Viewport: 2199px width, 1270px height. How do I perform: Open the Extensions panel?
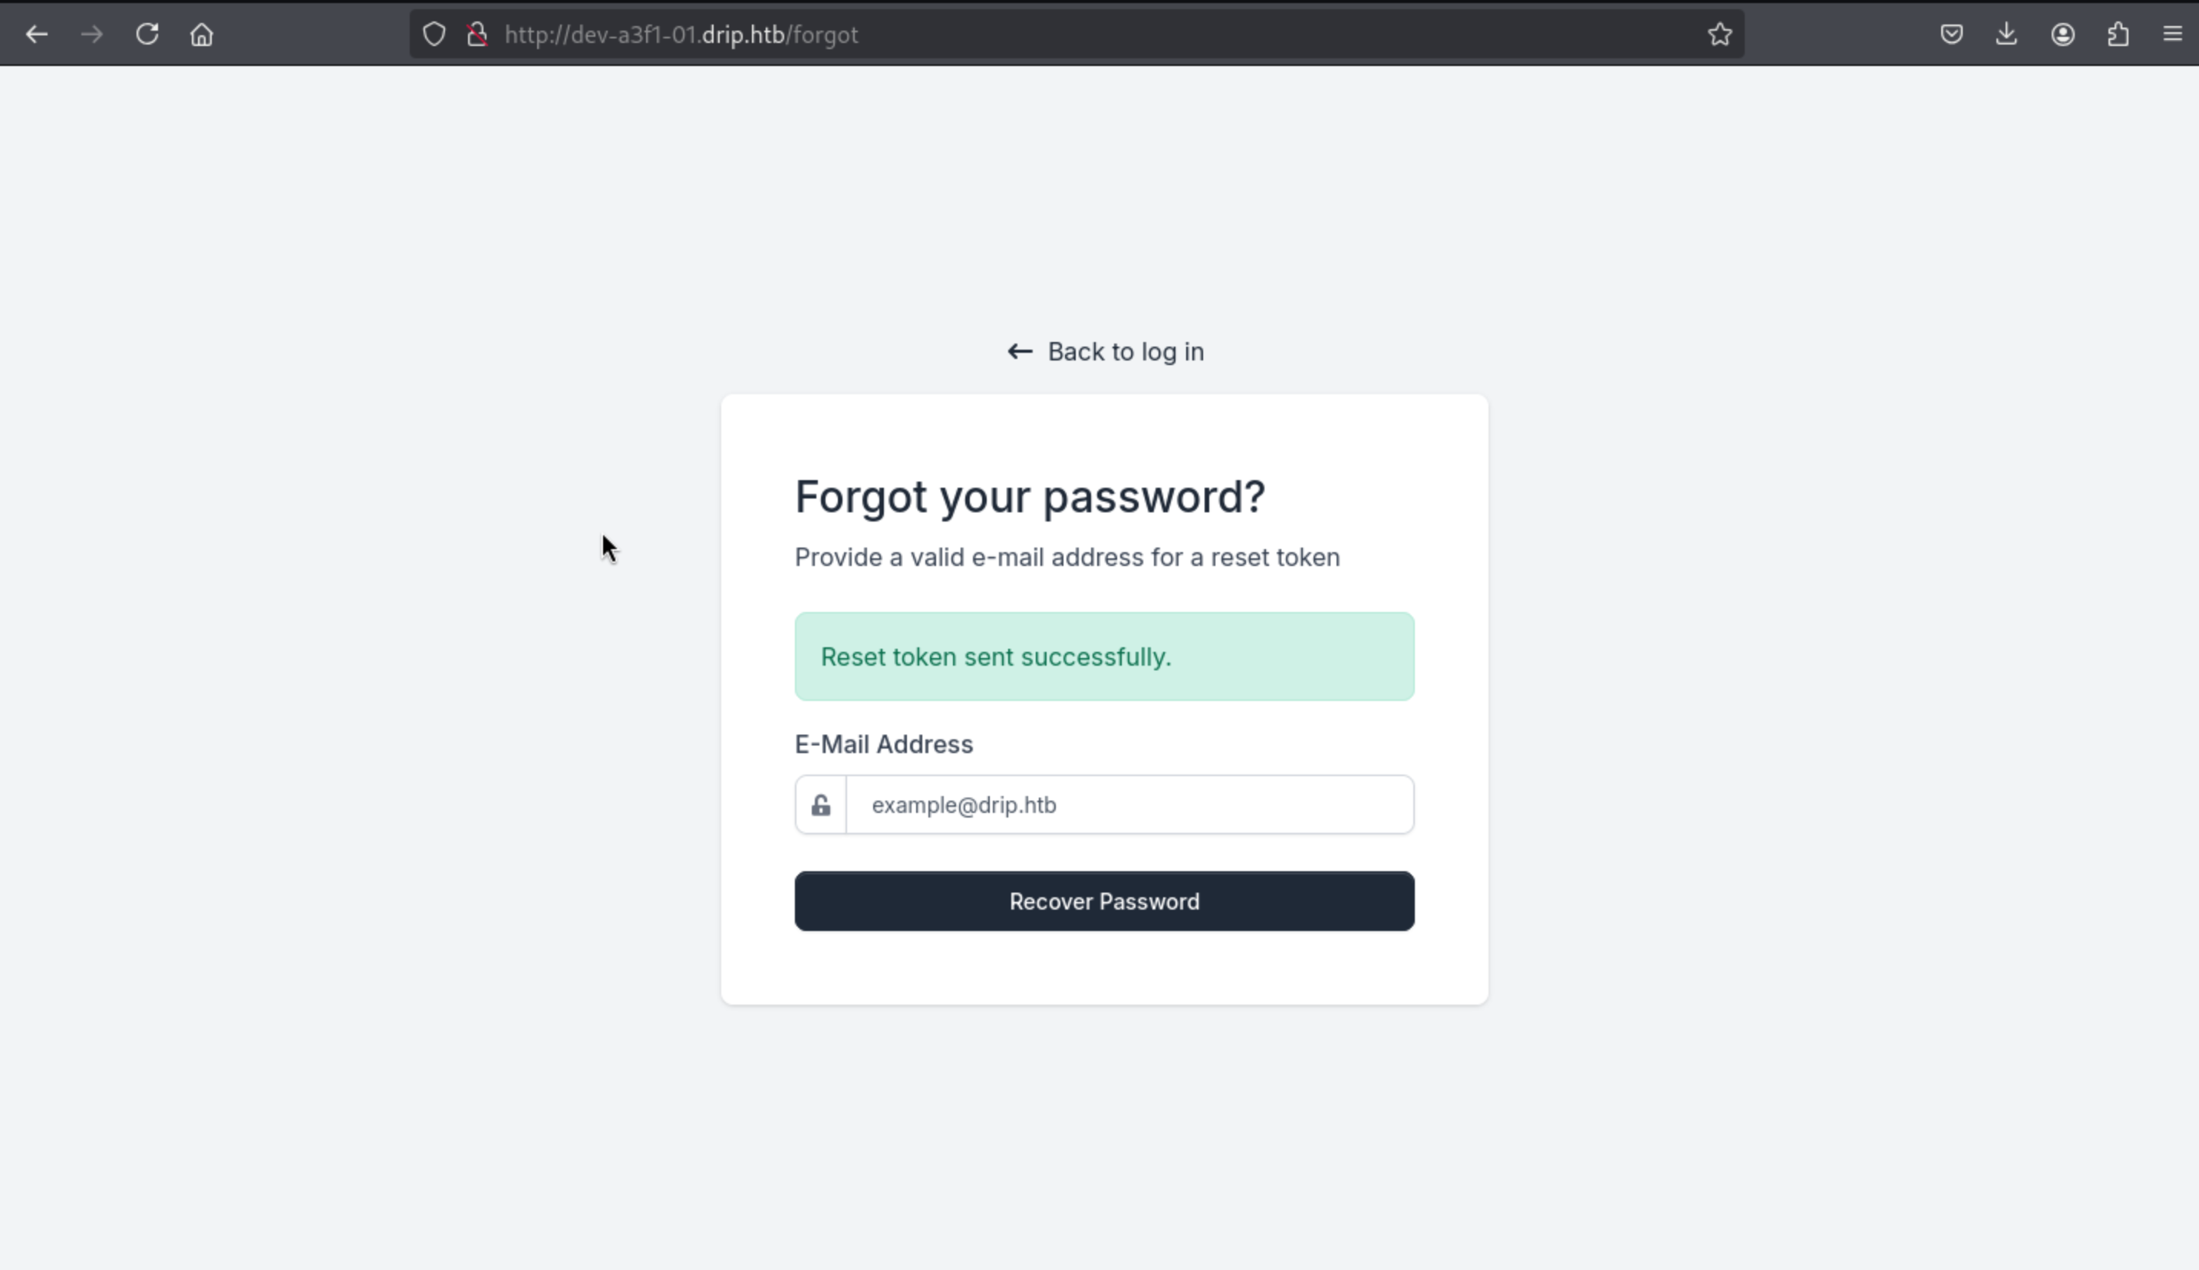tap(2118, 35)
